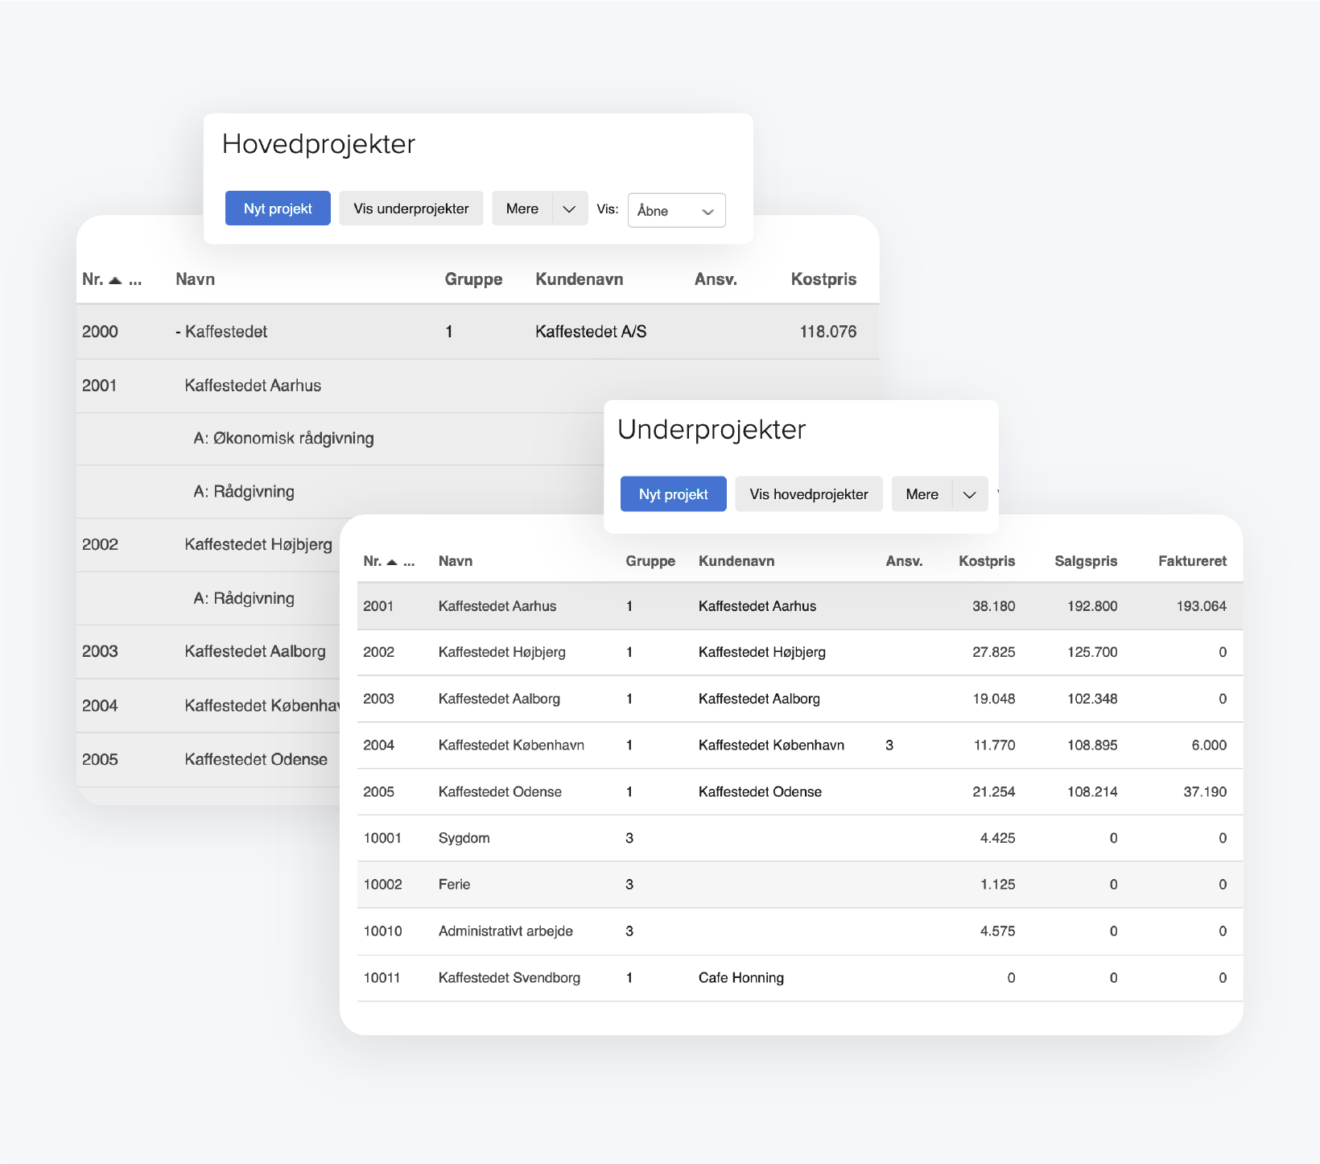Click Vis underprojekter button
This screenshot has width=1320, height=1164.
410,208
